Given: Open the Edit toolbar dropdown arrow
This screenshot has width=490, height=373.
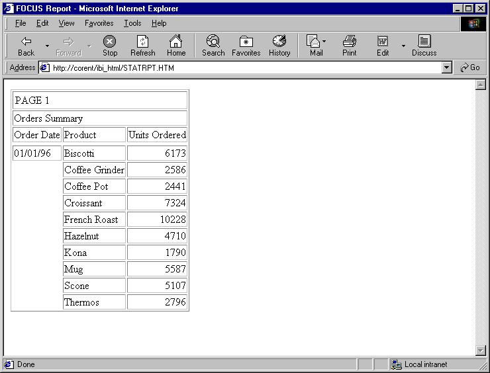Looking at the screenshot, I should coord(403,46).
